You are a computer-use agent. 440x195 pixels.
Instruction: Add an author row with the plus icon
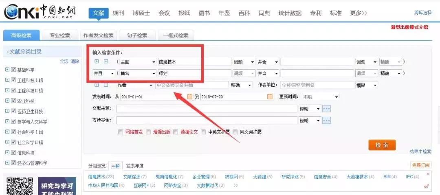point(97,85)
